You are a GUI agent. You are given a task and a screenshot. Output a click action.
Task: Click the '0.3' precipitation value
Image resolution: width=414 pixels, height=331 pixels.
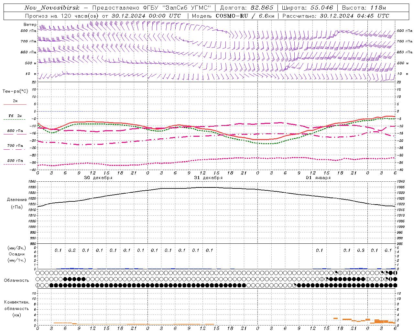tap(361, 250)
